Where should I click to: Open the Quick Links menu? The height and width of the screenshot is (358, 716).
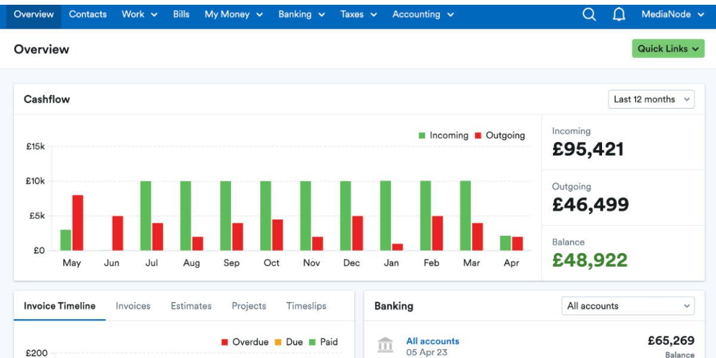pyautogui.click(x=668, y=48)
